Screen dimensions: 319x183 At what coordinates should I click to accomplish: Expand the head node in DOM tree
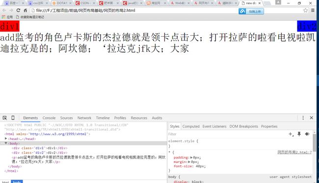pos(6,138)
